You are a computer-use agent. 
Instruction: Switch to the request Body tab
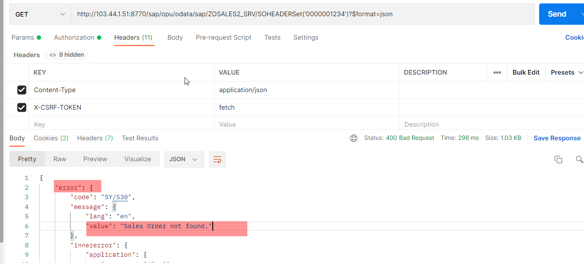coord(175,38)
